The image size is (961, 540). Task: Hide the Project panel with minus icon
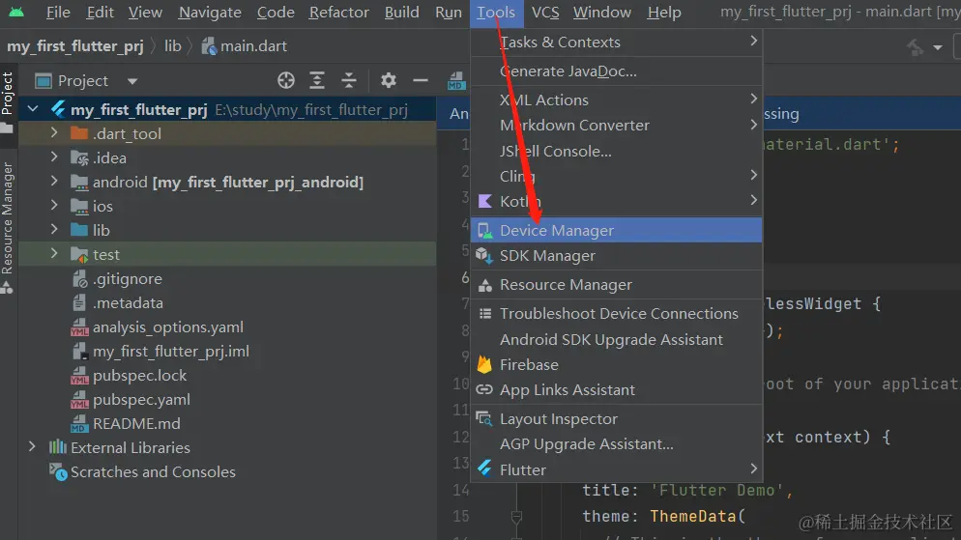coord(421,80)
